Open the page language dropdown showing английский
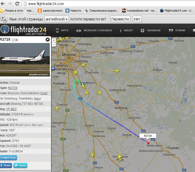 point(56,19)
